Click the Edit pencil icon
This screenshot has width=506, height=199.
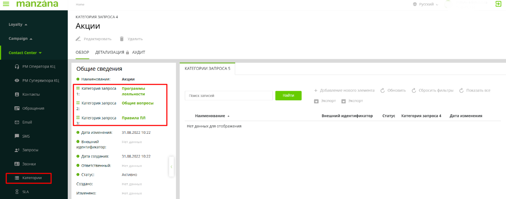78,39
